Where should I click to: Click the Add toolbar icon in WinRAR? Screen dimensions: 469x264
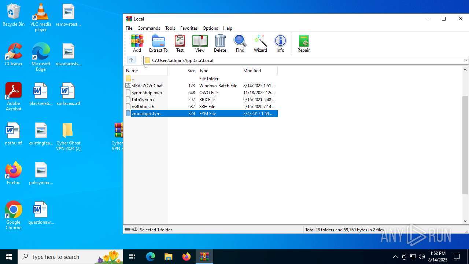click(x=137, y=43)
